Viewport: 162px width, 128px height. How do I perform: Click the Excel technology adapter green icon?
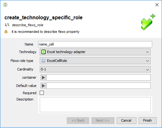click(x=43, y=52)
